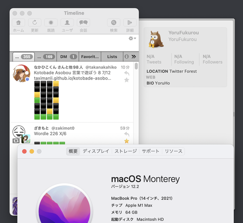Click the Kotobade Asobou emoji grid image
This screenshot has width=243, height=223.
pos(47,100)
